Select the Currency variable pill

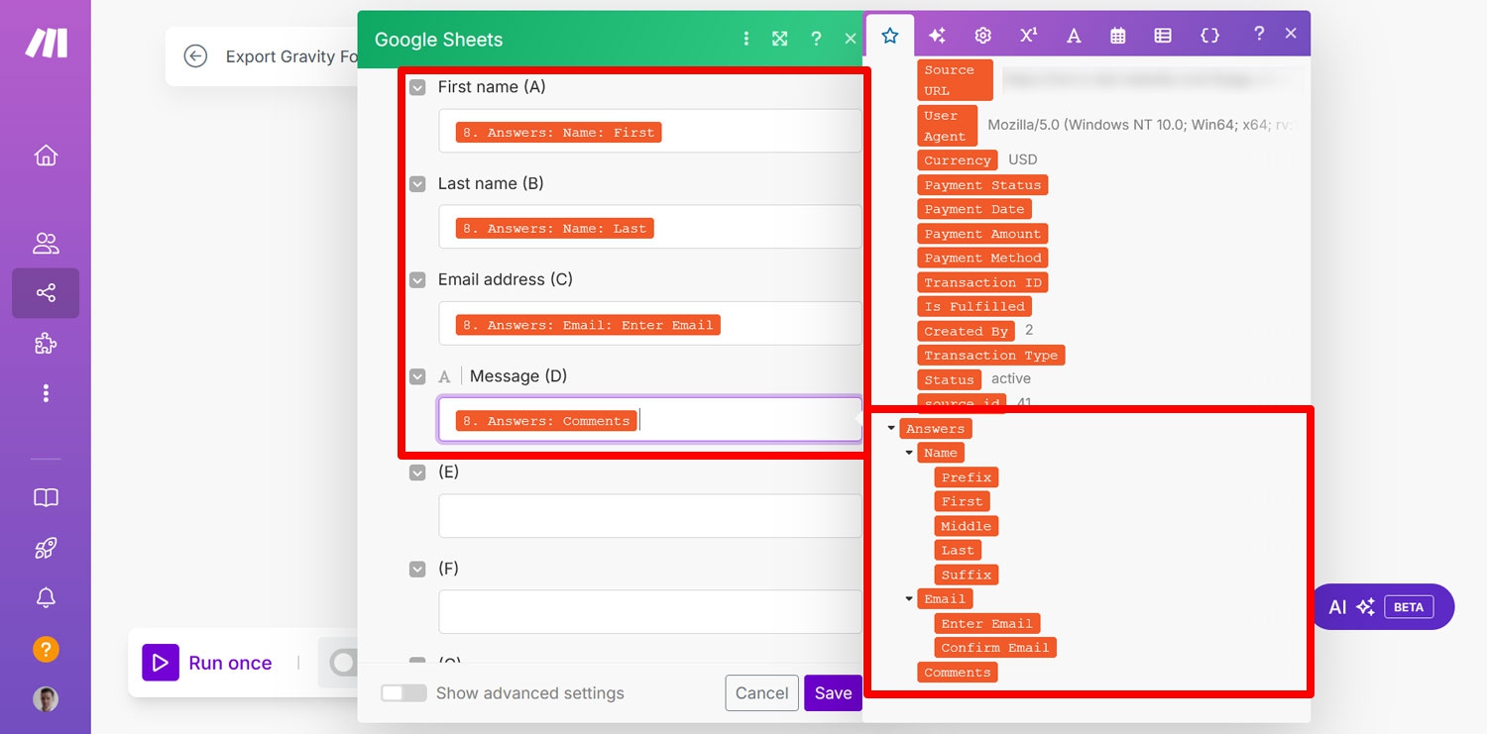coord(958,159)
